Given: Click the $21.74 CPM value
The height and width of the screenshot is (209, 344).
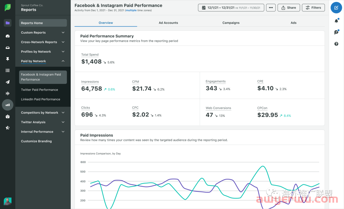Looking at the screenshot, I should coord(142,89).
